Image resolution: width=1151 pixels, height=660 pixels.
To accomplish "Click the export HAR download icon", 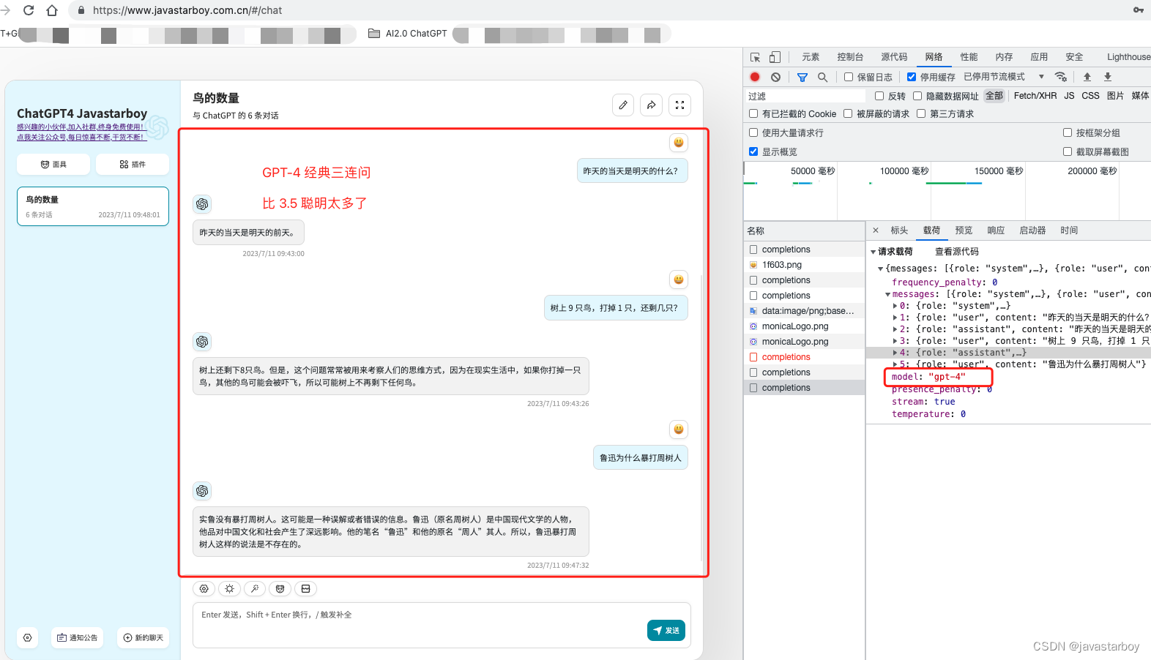I will click(1108, 77).
